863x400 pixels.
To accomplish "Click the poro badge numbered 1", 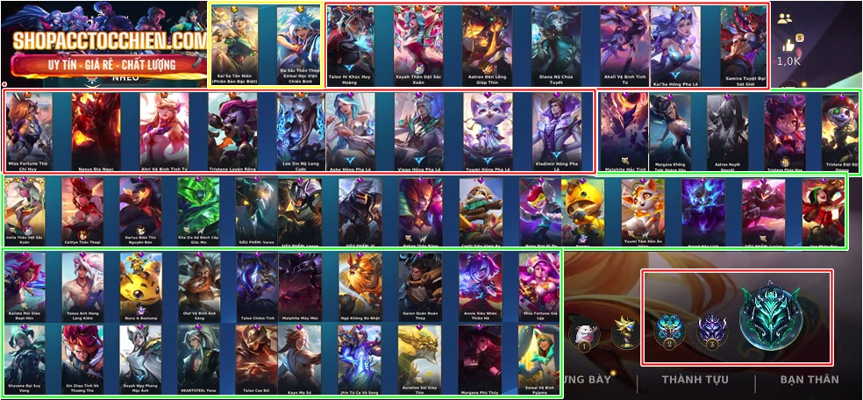I will 584,334.
